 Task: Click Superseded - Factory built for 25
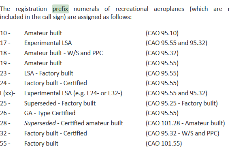coord(60,103)
